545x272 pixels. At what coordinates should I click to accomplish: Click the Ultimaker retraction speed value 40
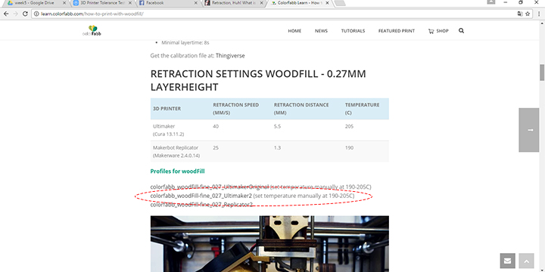coord(216,127)
